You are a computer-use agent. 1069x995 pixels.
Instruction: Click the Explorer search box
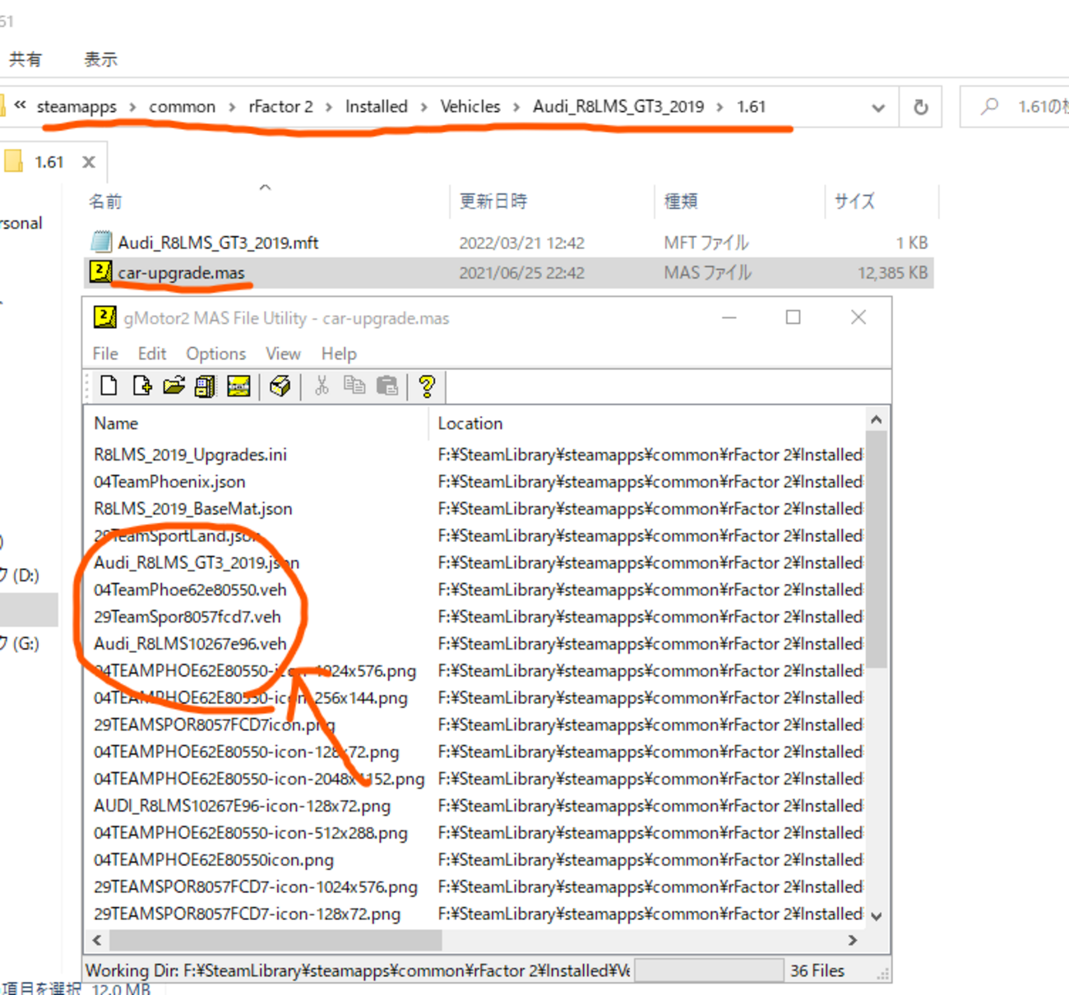click(1015, 107)
